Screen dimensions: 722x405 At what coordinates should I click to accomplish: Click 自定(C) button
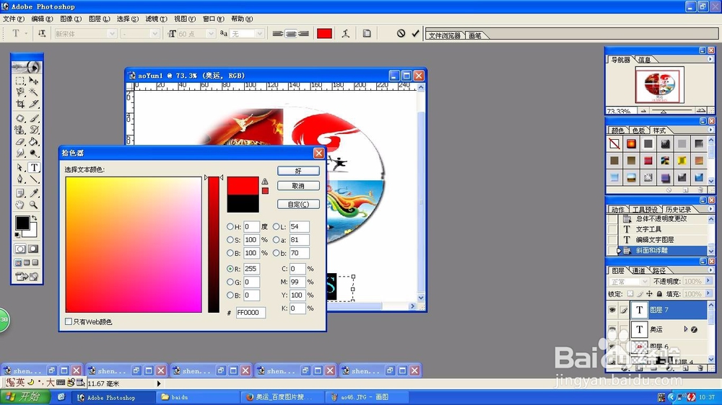point(298,204)
